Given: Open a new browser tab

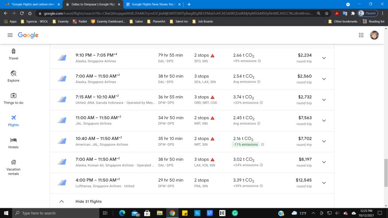Looking at the screenshot, I should 189,4.
